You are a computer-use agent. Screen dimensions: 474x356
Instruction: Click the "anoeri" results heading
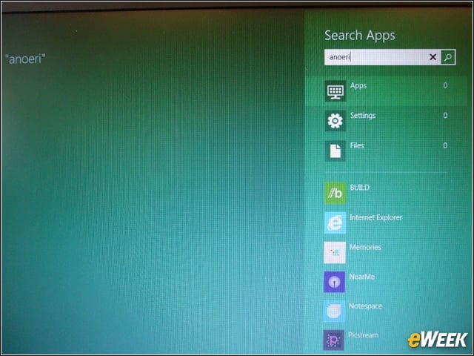(x=25, y=59)
